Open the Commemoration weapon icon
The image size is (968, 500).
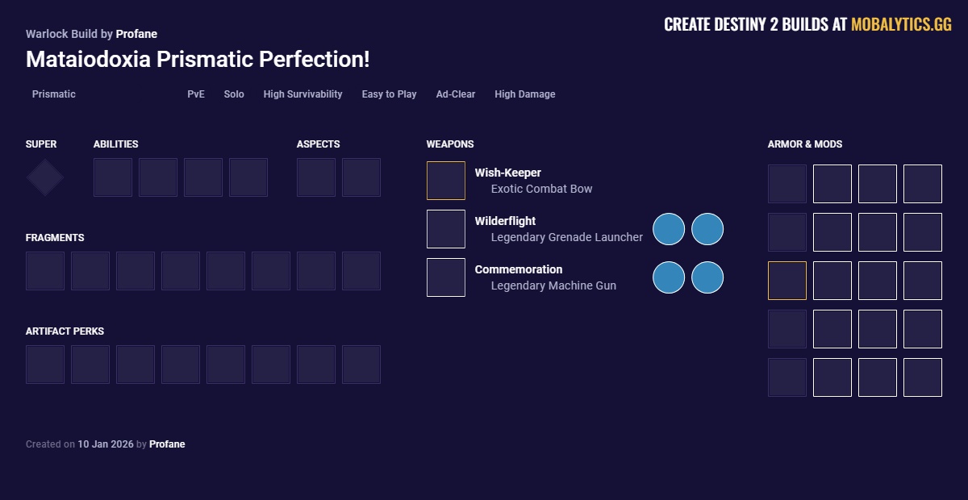click(x=446, y=277)
